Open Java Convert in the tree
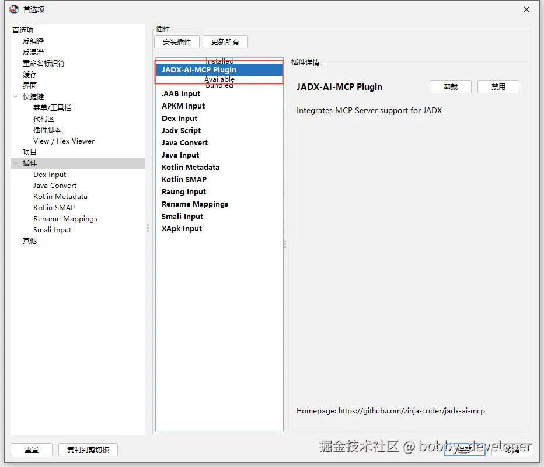The height and width of the screenshot is (467, 544). coord(55,185)
